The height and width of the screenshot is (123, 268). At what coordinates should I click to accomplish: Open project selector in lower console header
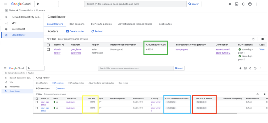coord(35,68)
